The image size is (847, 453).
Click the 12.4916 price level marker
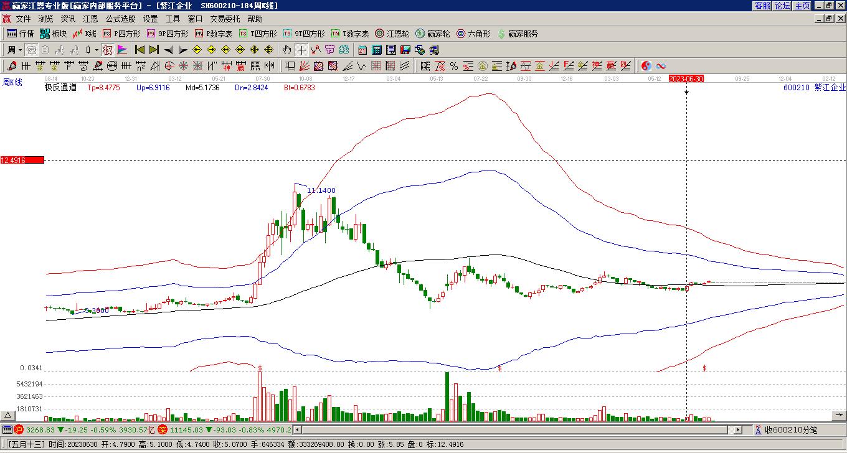point(22,161)
